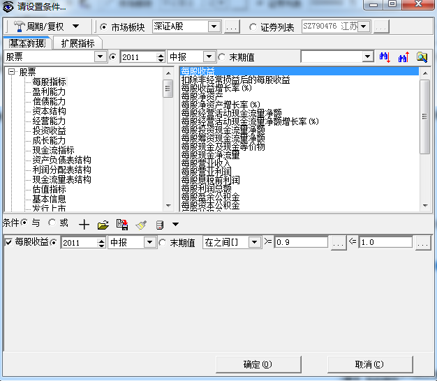Image resolution: width=437 pixels, height=381 pixels.
Task: Click the database cylinder icon in conditions toolbar
Action: click(160, 224)
